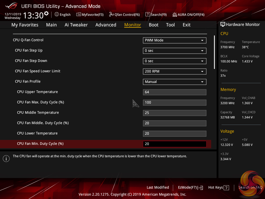The image size is (265, 199).
Task: Click the settings list vertical scrollbar
Action: pos(214,52)
